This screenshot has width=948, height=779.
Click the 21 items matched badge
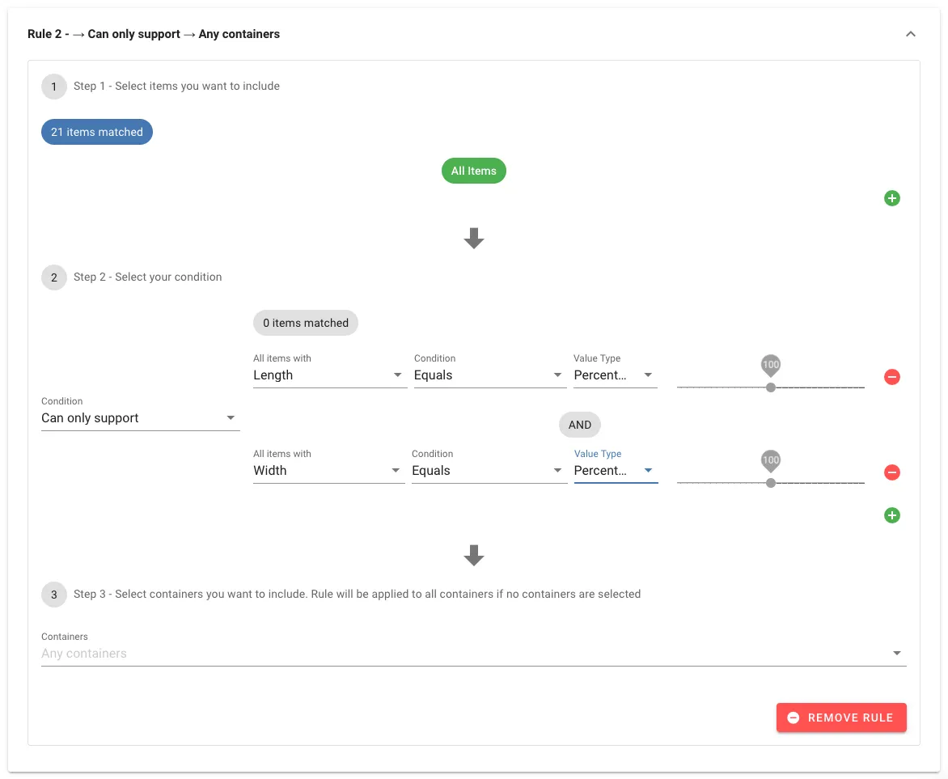[x=97, y=132]
